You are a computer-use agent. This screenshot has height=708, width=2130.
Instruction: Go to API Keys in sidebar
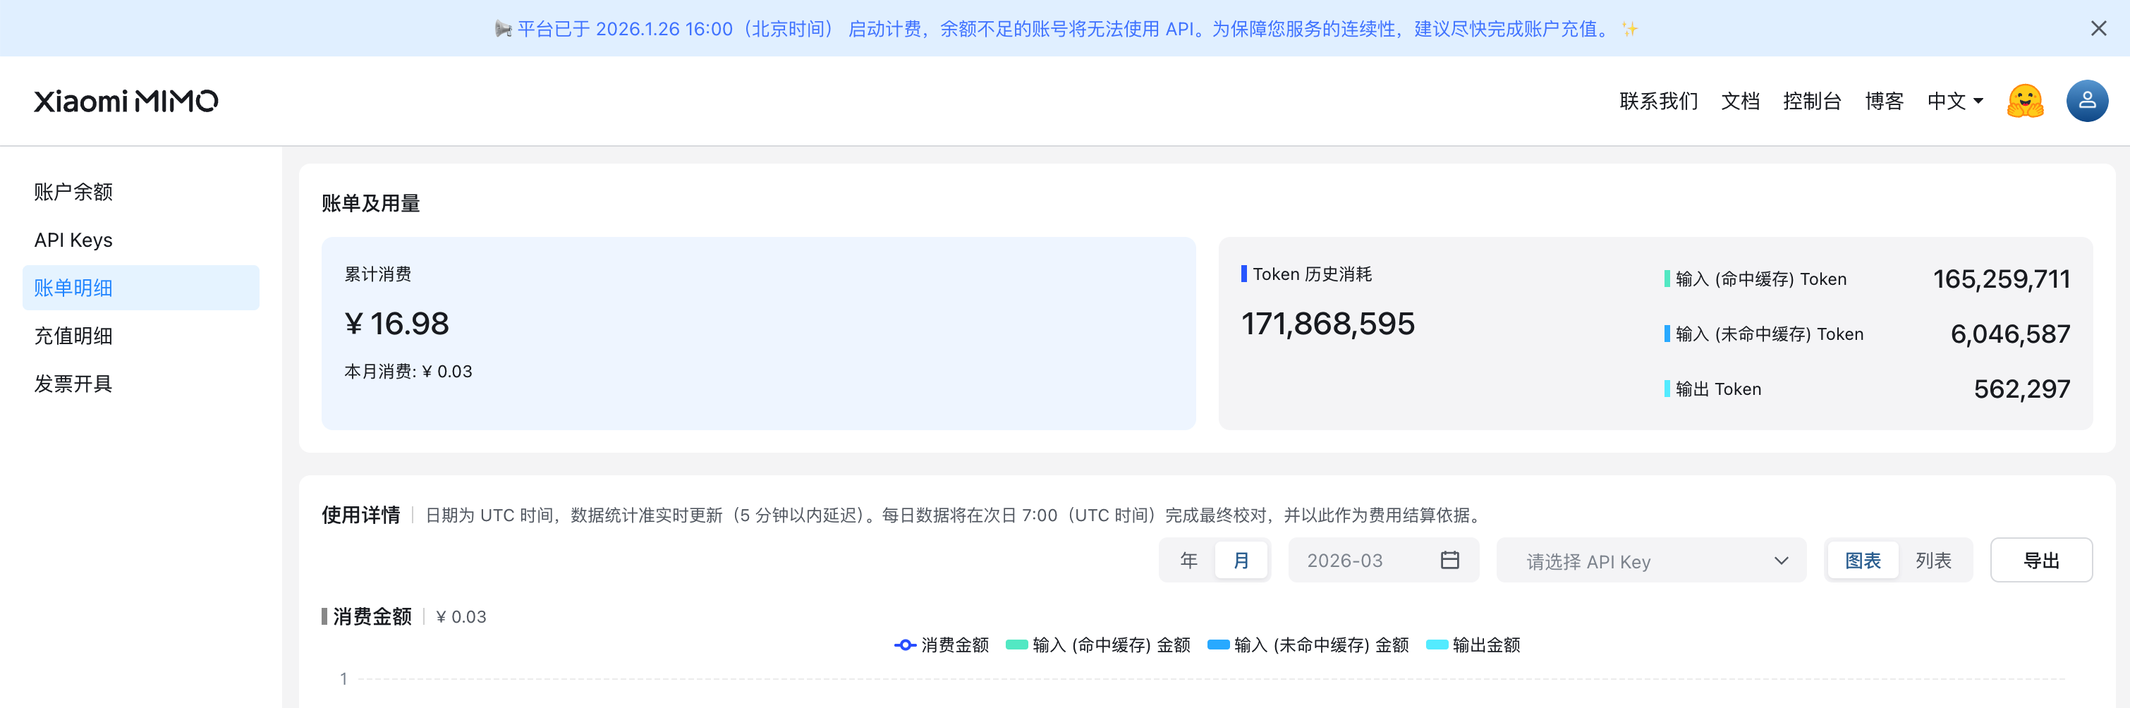tap(73, 240)
